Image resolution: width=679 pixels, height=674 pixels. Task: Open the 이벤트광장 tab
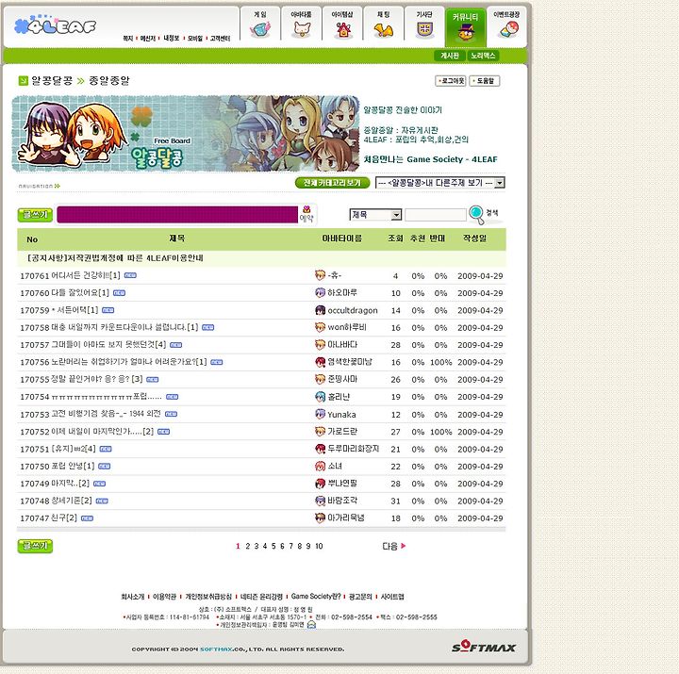click(506, 25)
